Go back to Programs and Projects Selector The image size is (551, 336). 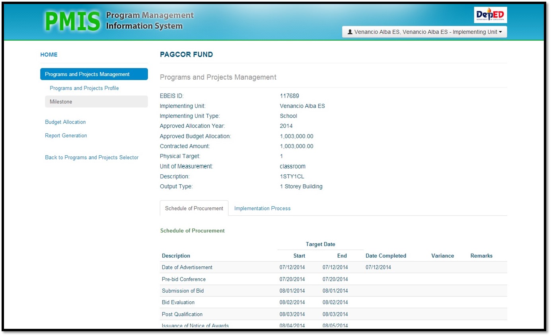(92, 157)
